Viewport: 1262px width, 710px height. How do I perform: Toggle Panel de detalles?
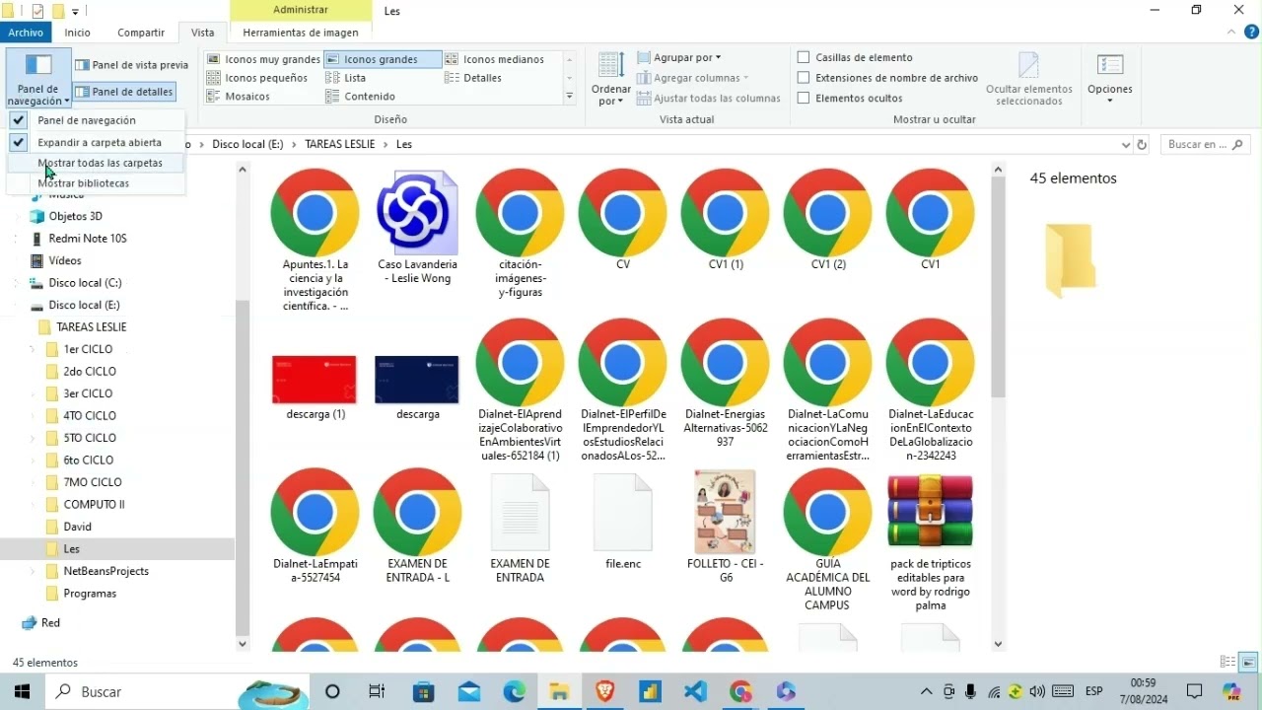click(x=124, y=92)
